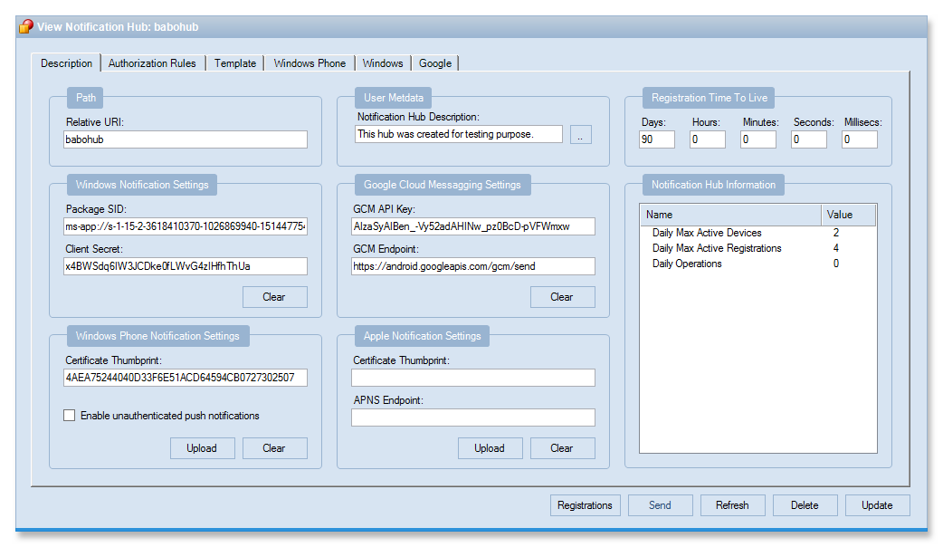The height and width of the screenshot is (547, 943).
Task: Clear the Google Cloud Messaging Settings
Action: 562,297
